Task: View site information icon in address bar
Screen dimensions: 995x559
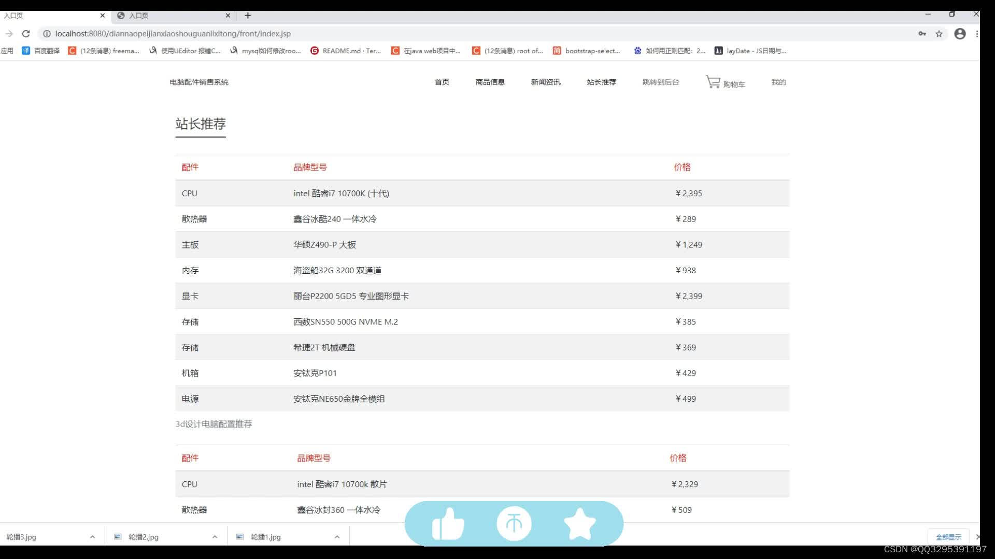Action: (47, 34)
